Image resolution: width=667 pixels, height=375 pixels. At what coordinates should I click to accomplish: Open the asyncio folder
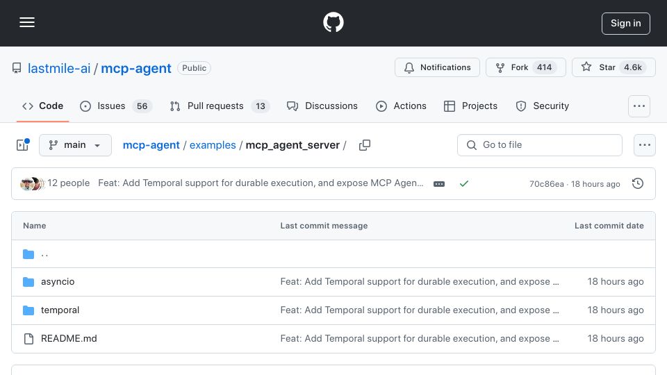[58, 282]
